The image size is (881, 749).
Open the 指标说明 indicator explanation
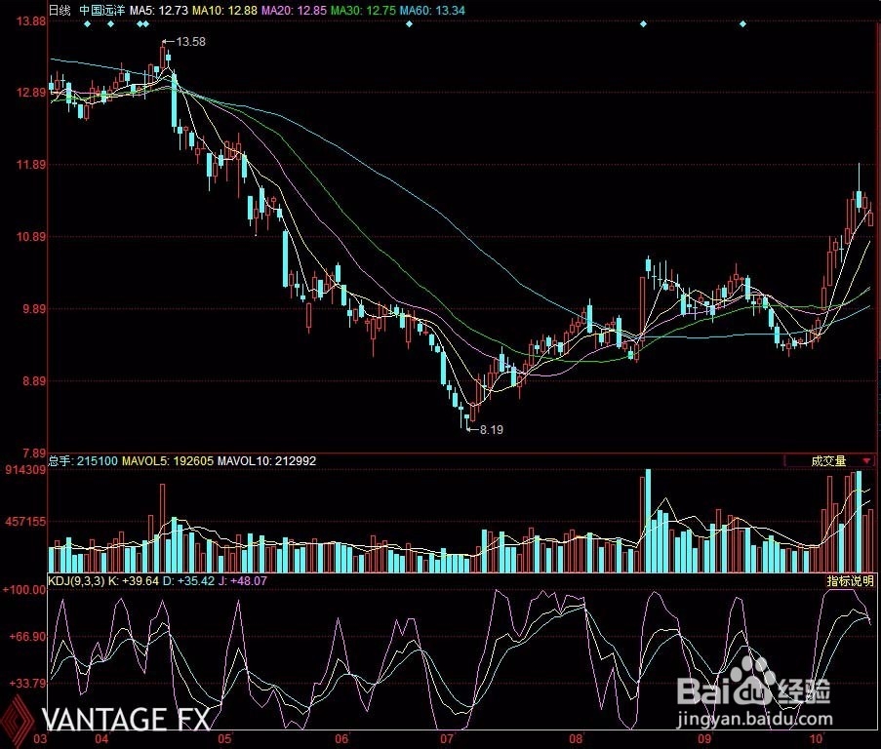coord(850,581)
